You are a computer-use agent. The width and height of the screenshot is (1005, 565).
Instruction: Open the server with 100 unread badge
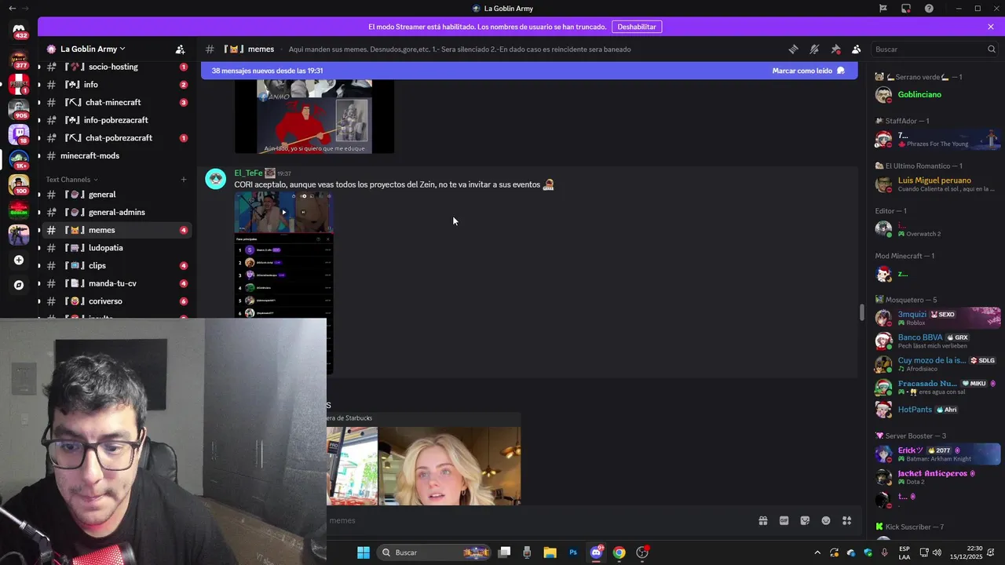click(19, 184)
